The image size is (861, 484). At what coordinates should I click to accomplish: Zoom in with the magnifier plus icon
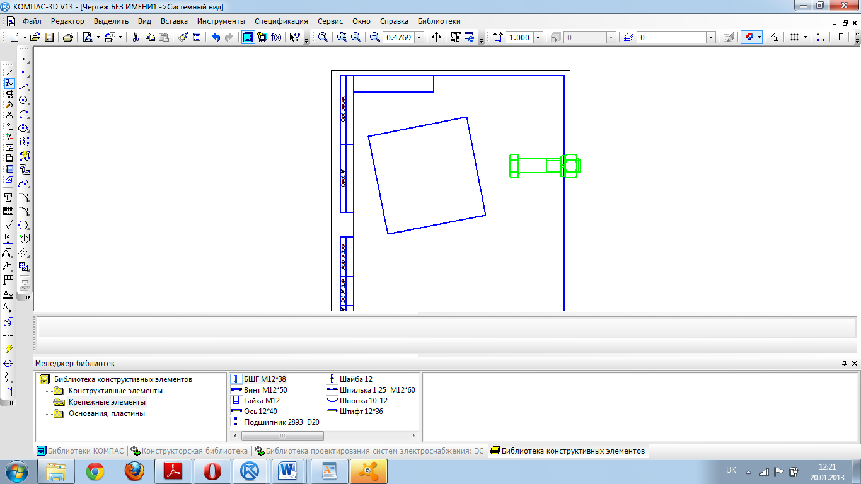click(374, 37)
